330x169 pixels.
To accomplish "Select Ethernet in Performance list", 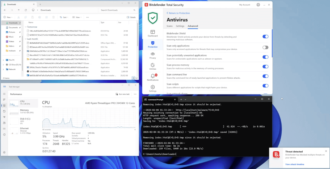I will pos(24,130).
